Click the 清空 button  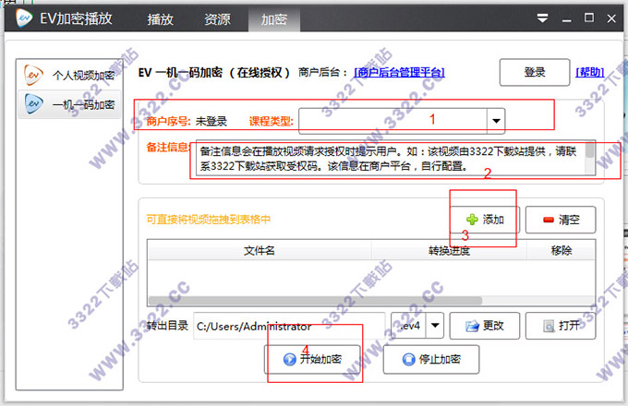(x=561, y=220)
